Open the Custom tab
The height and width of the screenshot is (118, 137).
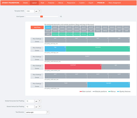(82, 3)
